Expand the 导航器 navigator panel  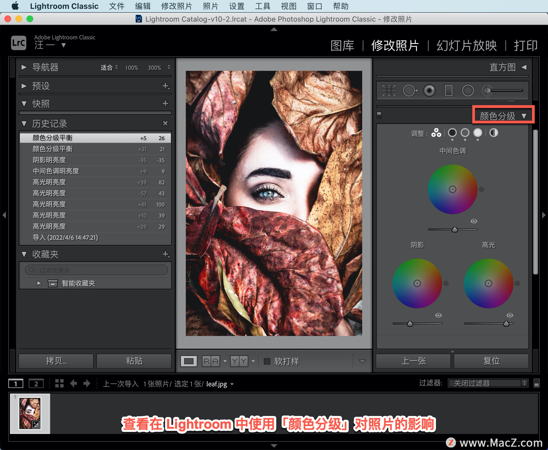24,67
